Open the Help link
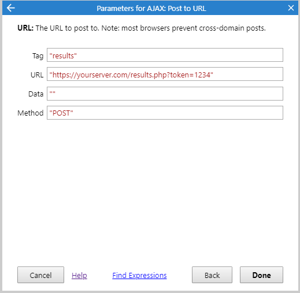 79,275
